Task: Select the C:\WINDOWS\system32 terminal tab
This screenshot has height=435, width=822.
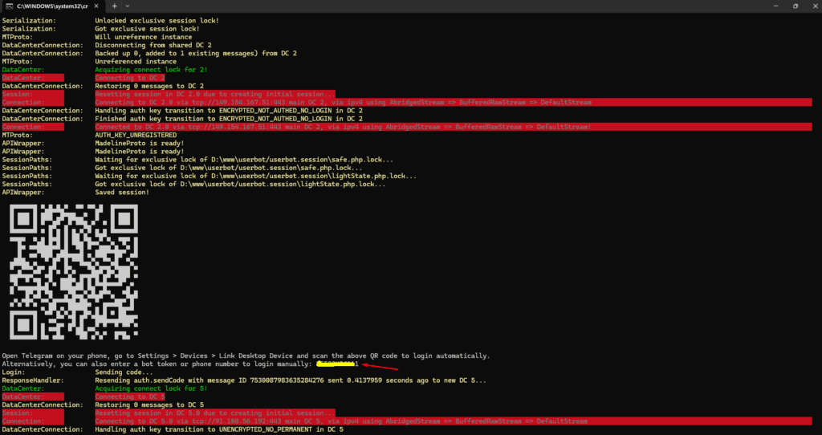Action: pyautogui.click(x=52, y=6)
